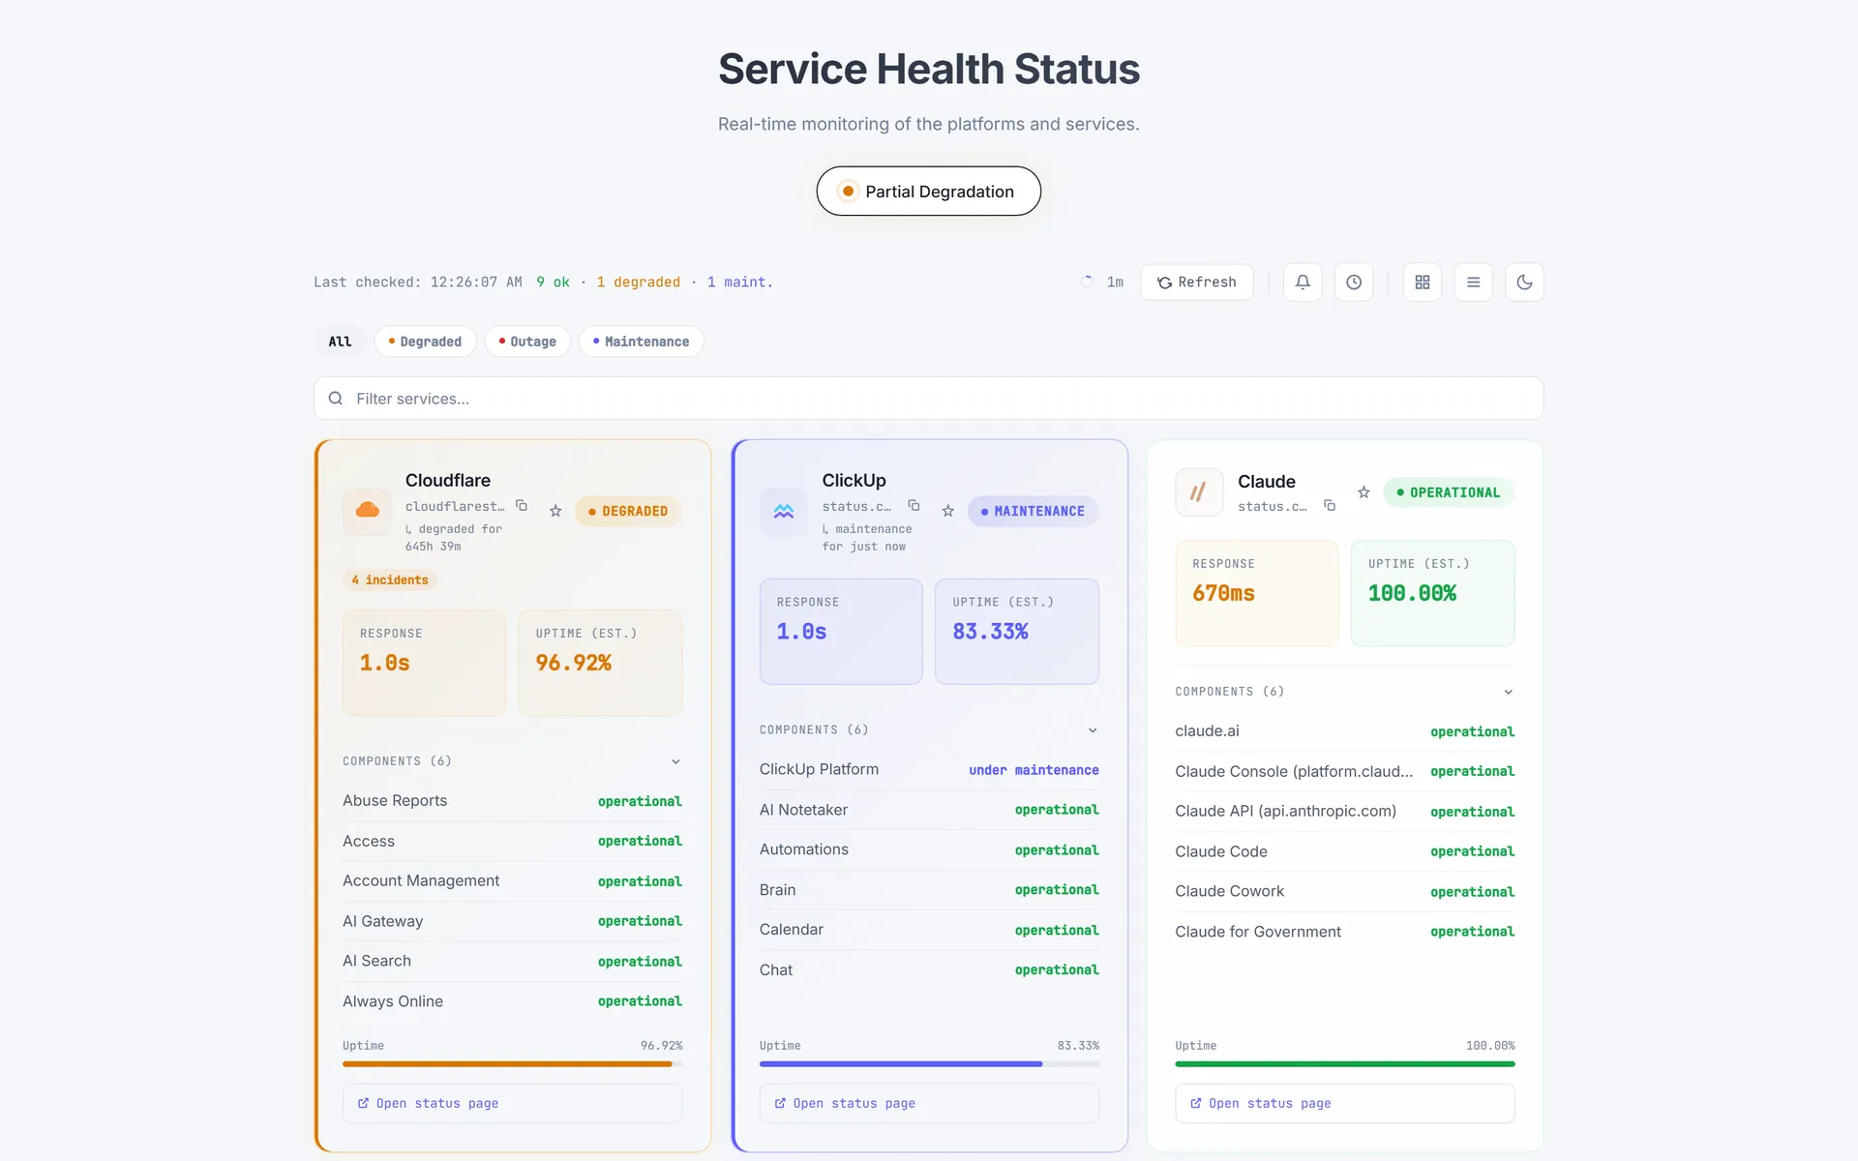This screenshot has height=1161, width=1858.
Task: Open the notifications bell icon
Action: pyautogui.click(x=1303, y=283)
